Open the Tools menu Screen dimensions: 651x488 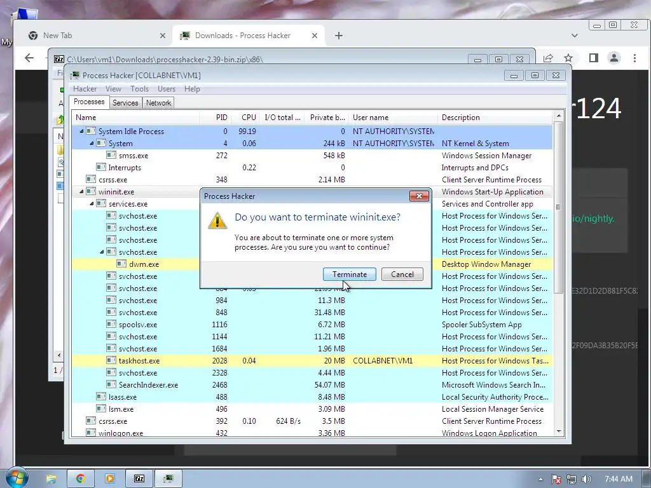(x=139, y=89)
